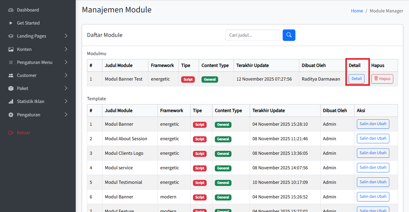Click Salin dan Ubah for Modul Testimonial
This screenshot has height=212, width=409.
tap(373, 182)
